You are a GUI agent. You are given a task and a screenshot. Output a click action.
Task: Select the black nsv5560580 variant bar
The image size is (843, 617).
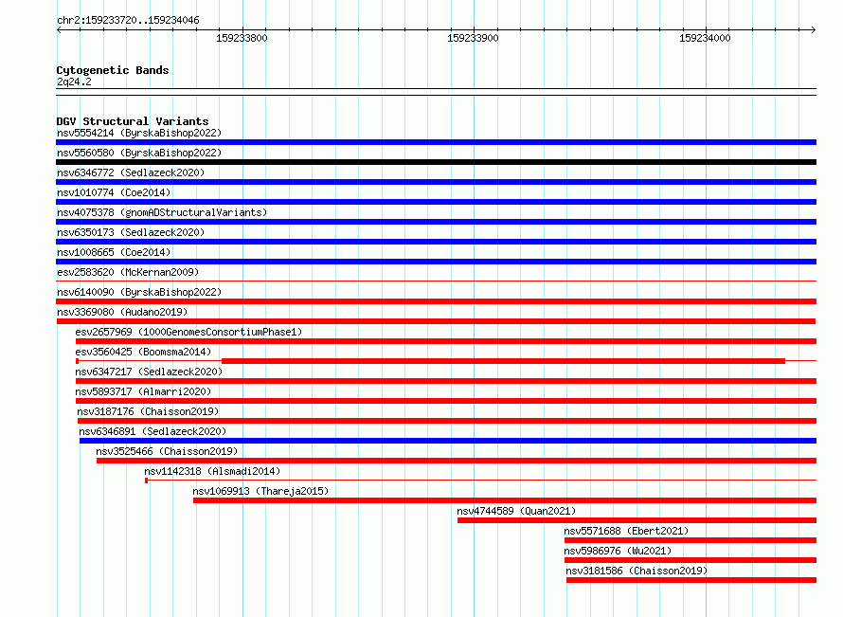(436, 162)
